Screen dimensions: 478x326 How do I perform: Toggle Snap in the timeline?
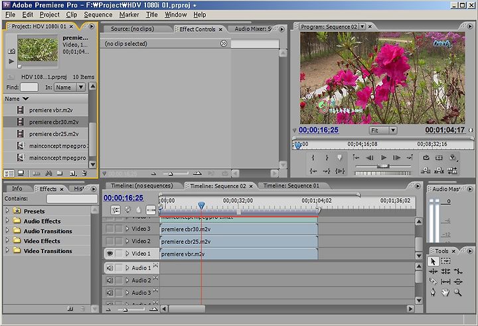click(116, 210)
